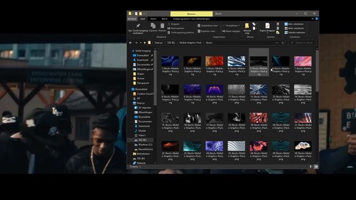Screen dimensions: 356x200
Task: Pin folder with 'Aan Snelle toegang vastmaken'
Action: tap(138, 28)
